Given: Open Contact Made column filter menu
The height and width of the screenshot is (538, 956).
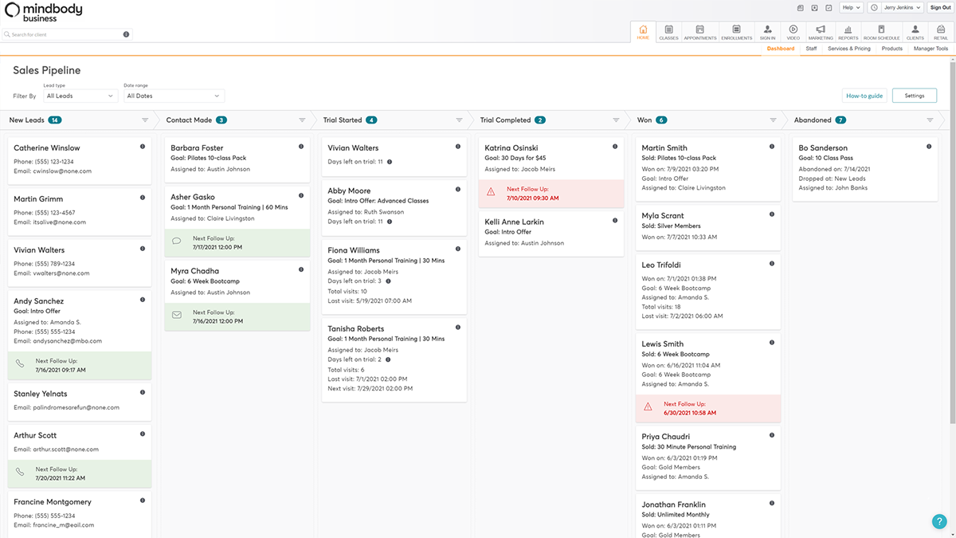Looking at the screenshot, I should tap(302, 120).
